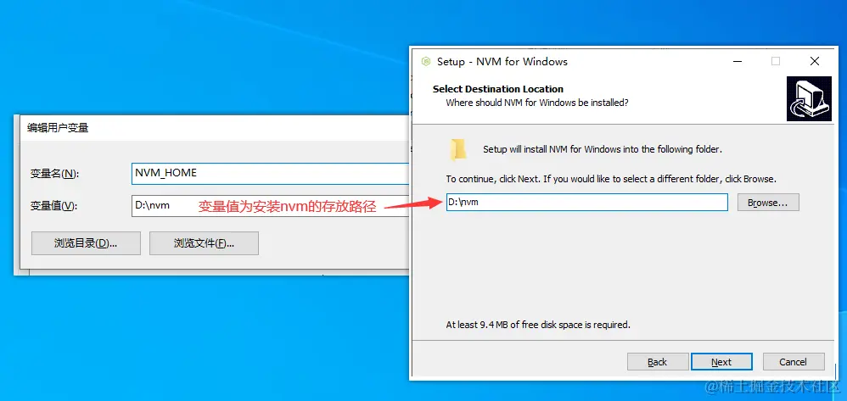The image size is (847, 401).
Task: Close the NVM Setup window
Action: 815,62
